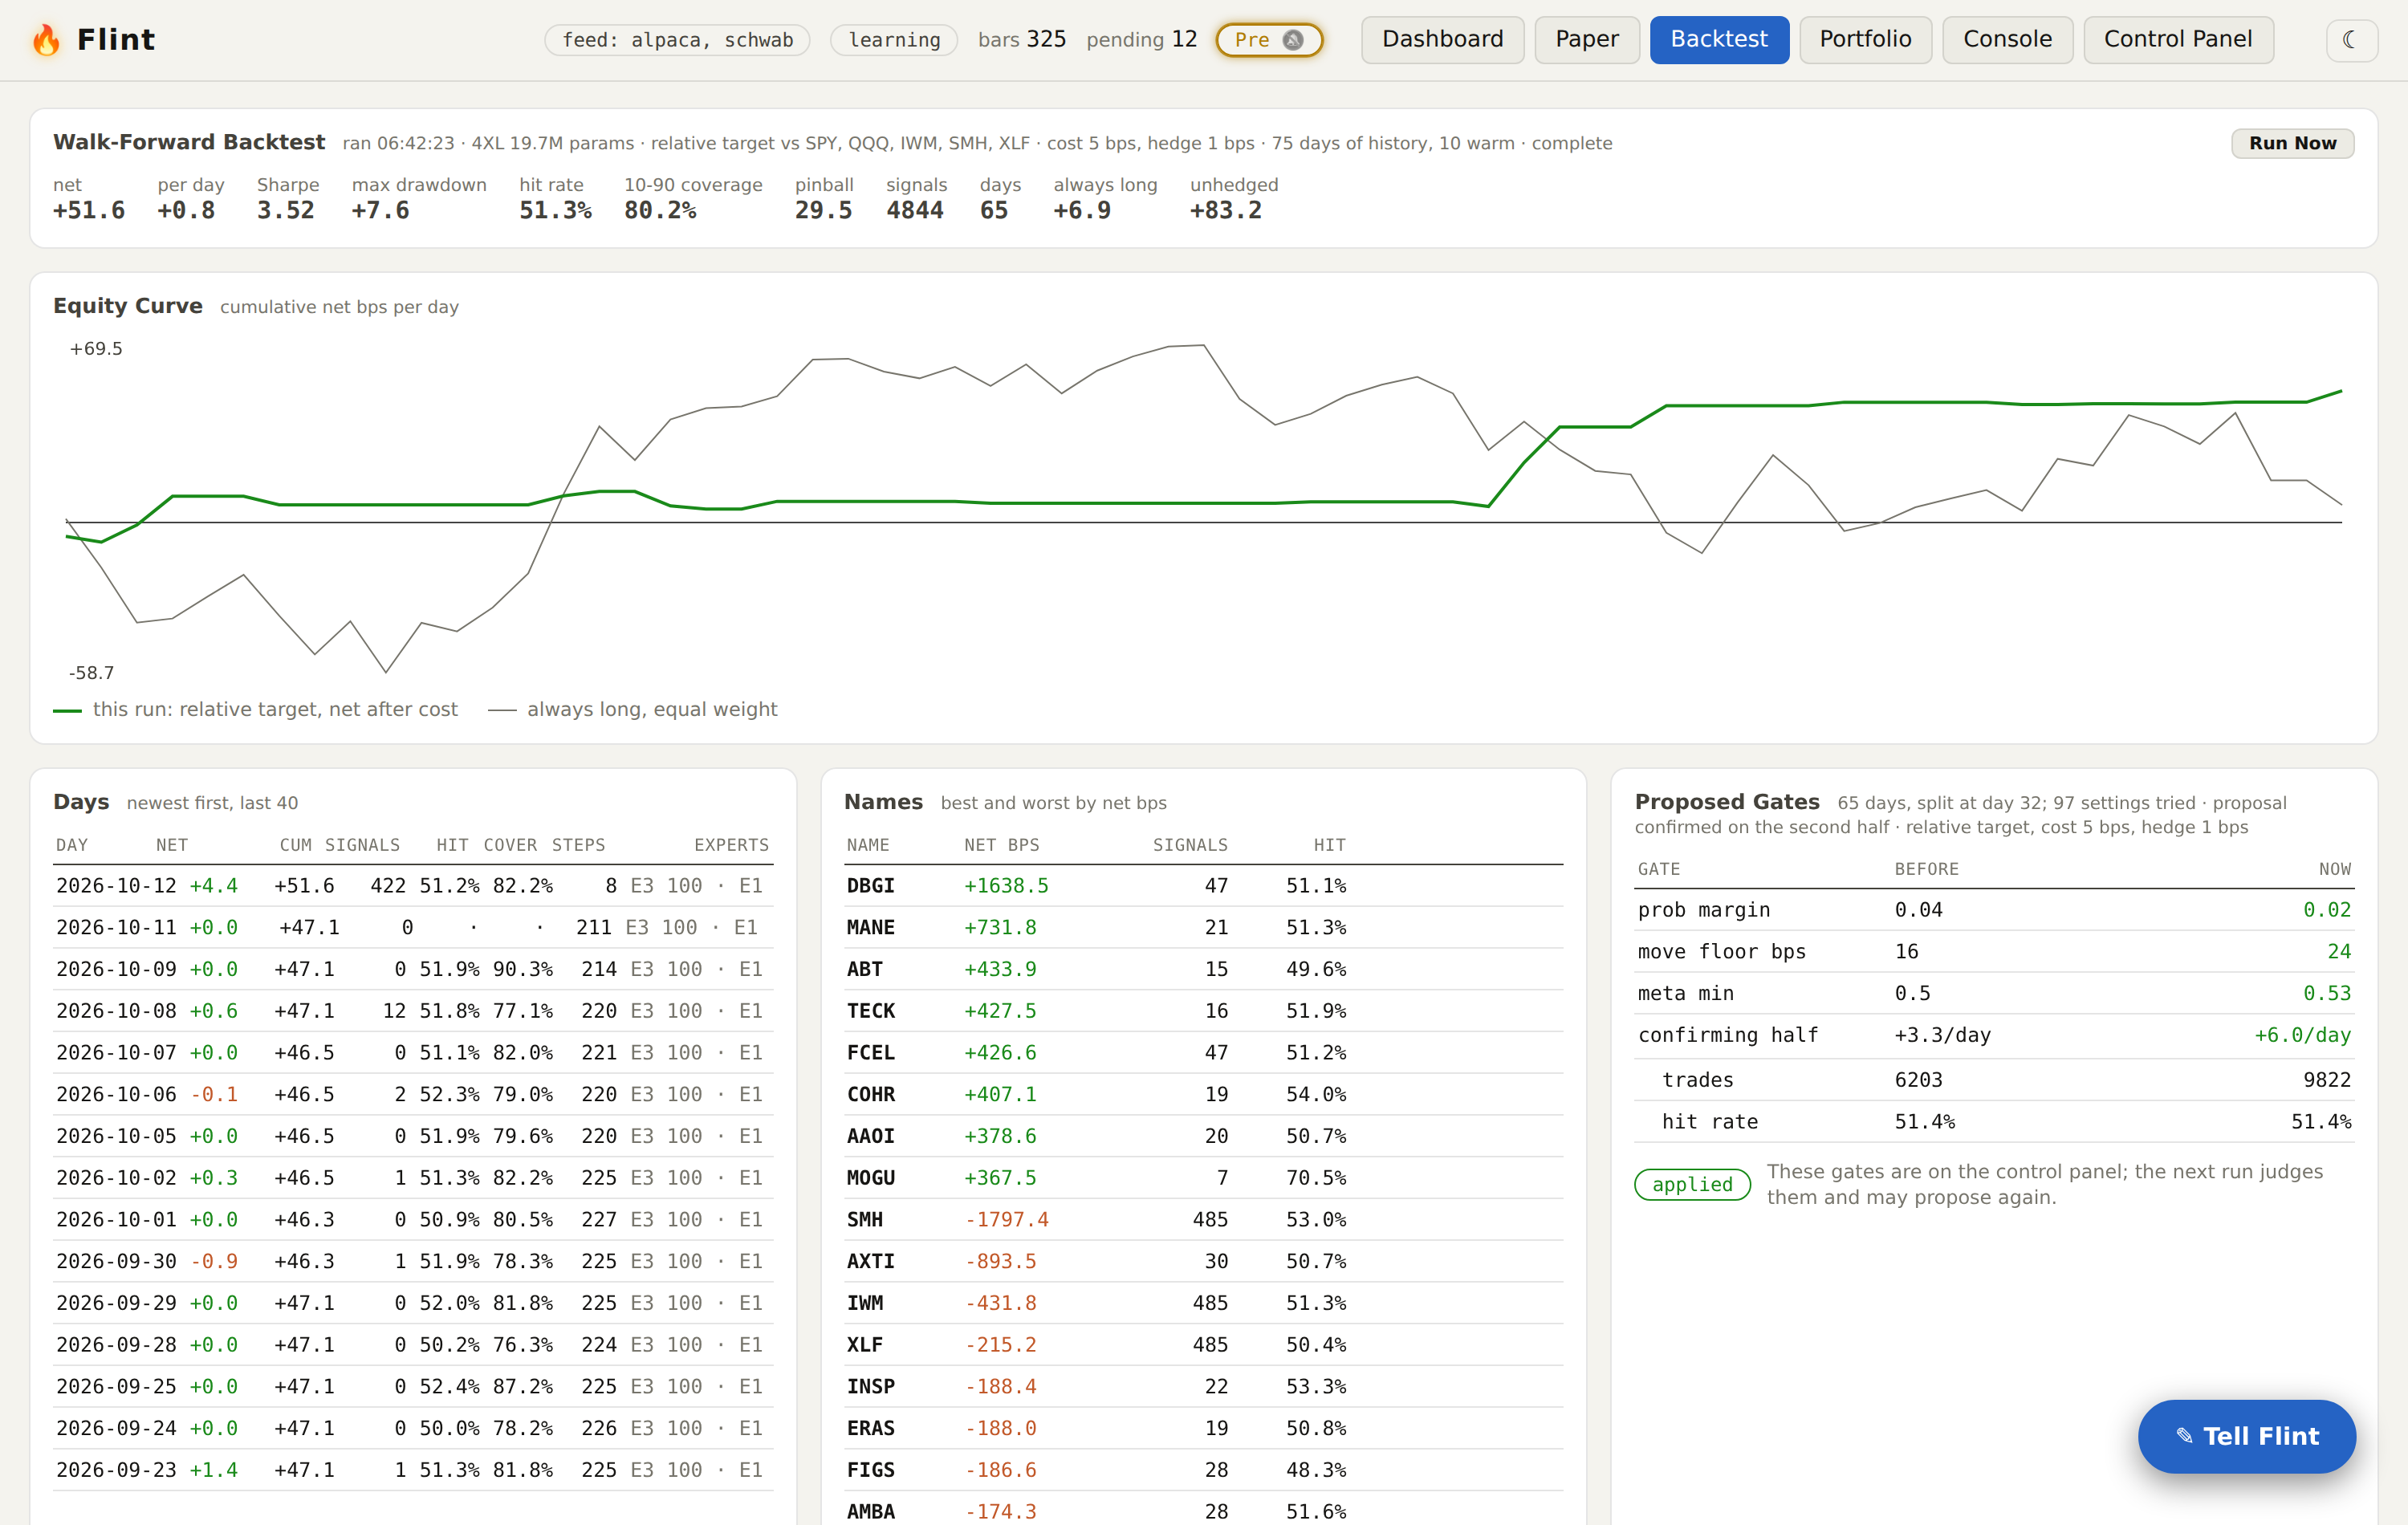Click the prob margin gate row

point(1994,910)
